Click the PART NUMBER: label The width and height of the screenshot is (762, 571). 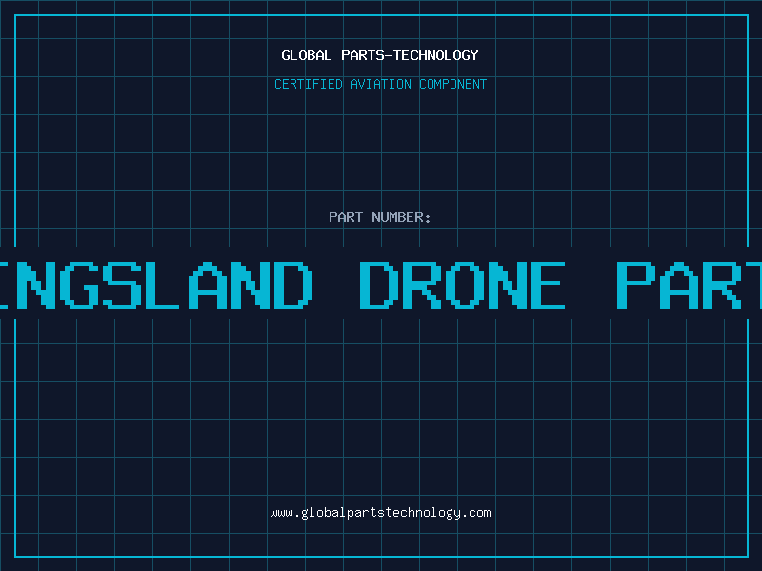coord(380,217)
